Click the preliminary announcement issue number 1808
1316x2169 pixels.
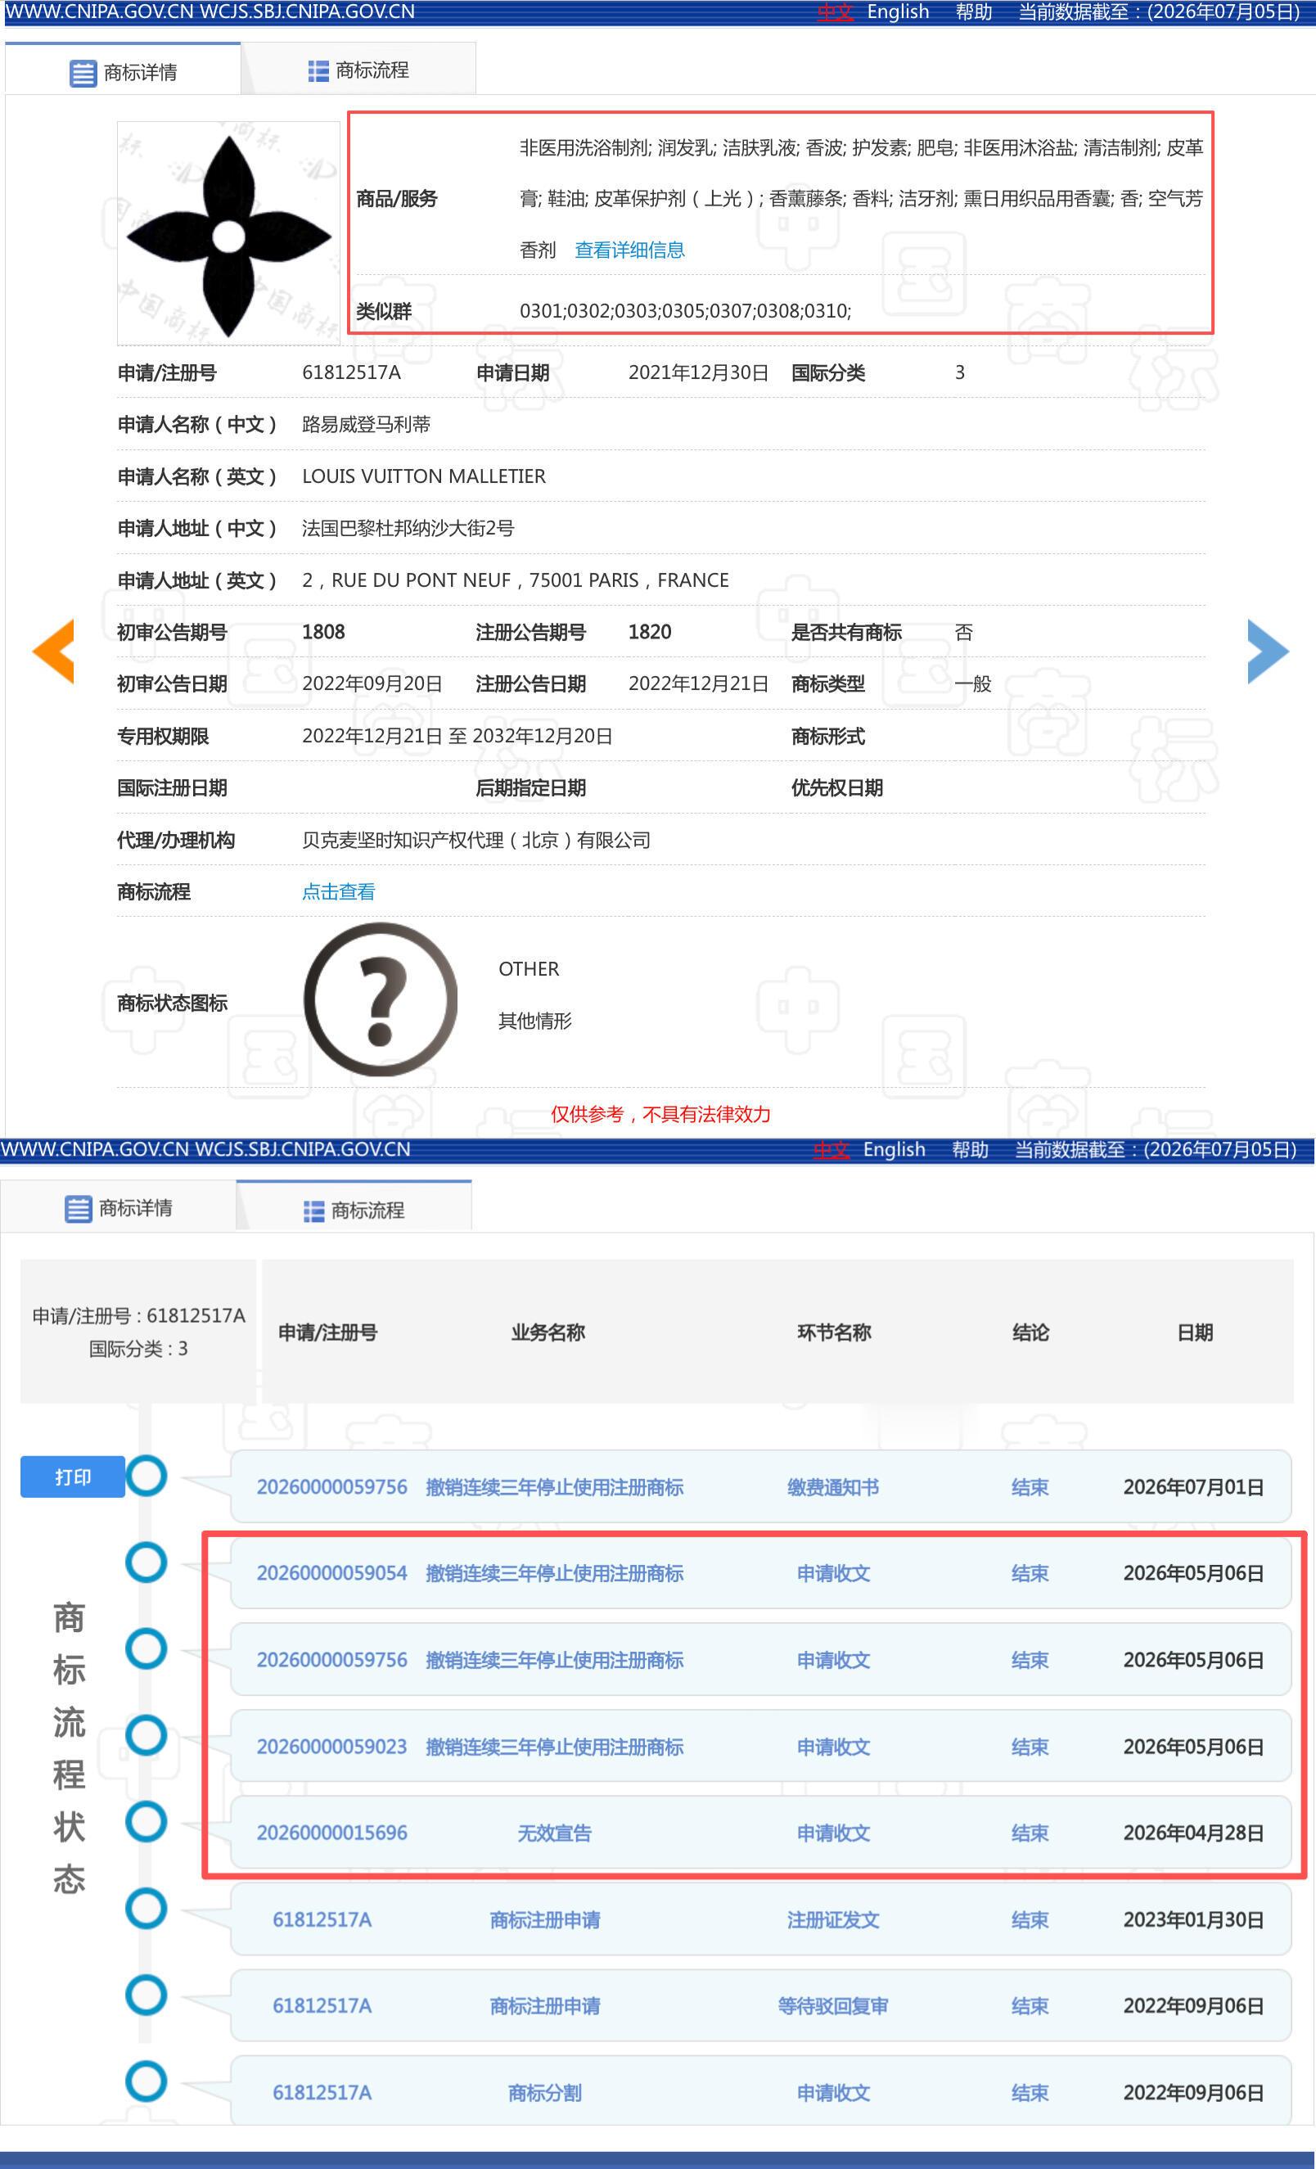(323, 632)
